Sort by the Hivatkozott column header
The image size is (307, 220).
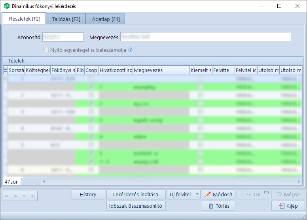click(x=116, y=70)
